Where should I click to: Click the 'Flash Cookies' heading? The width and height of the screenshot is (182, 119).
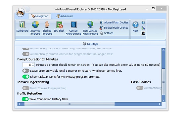[x=141, y=82]
